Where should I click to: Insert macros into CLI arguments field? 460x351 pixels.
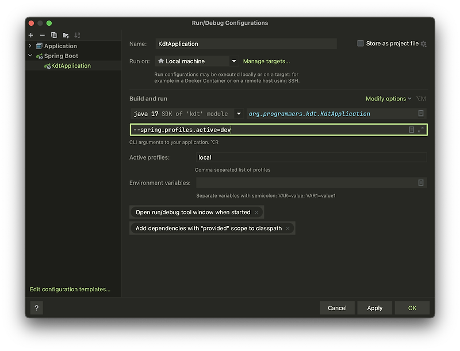click(x=412, y=130)
